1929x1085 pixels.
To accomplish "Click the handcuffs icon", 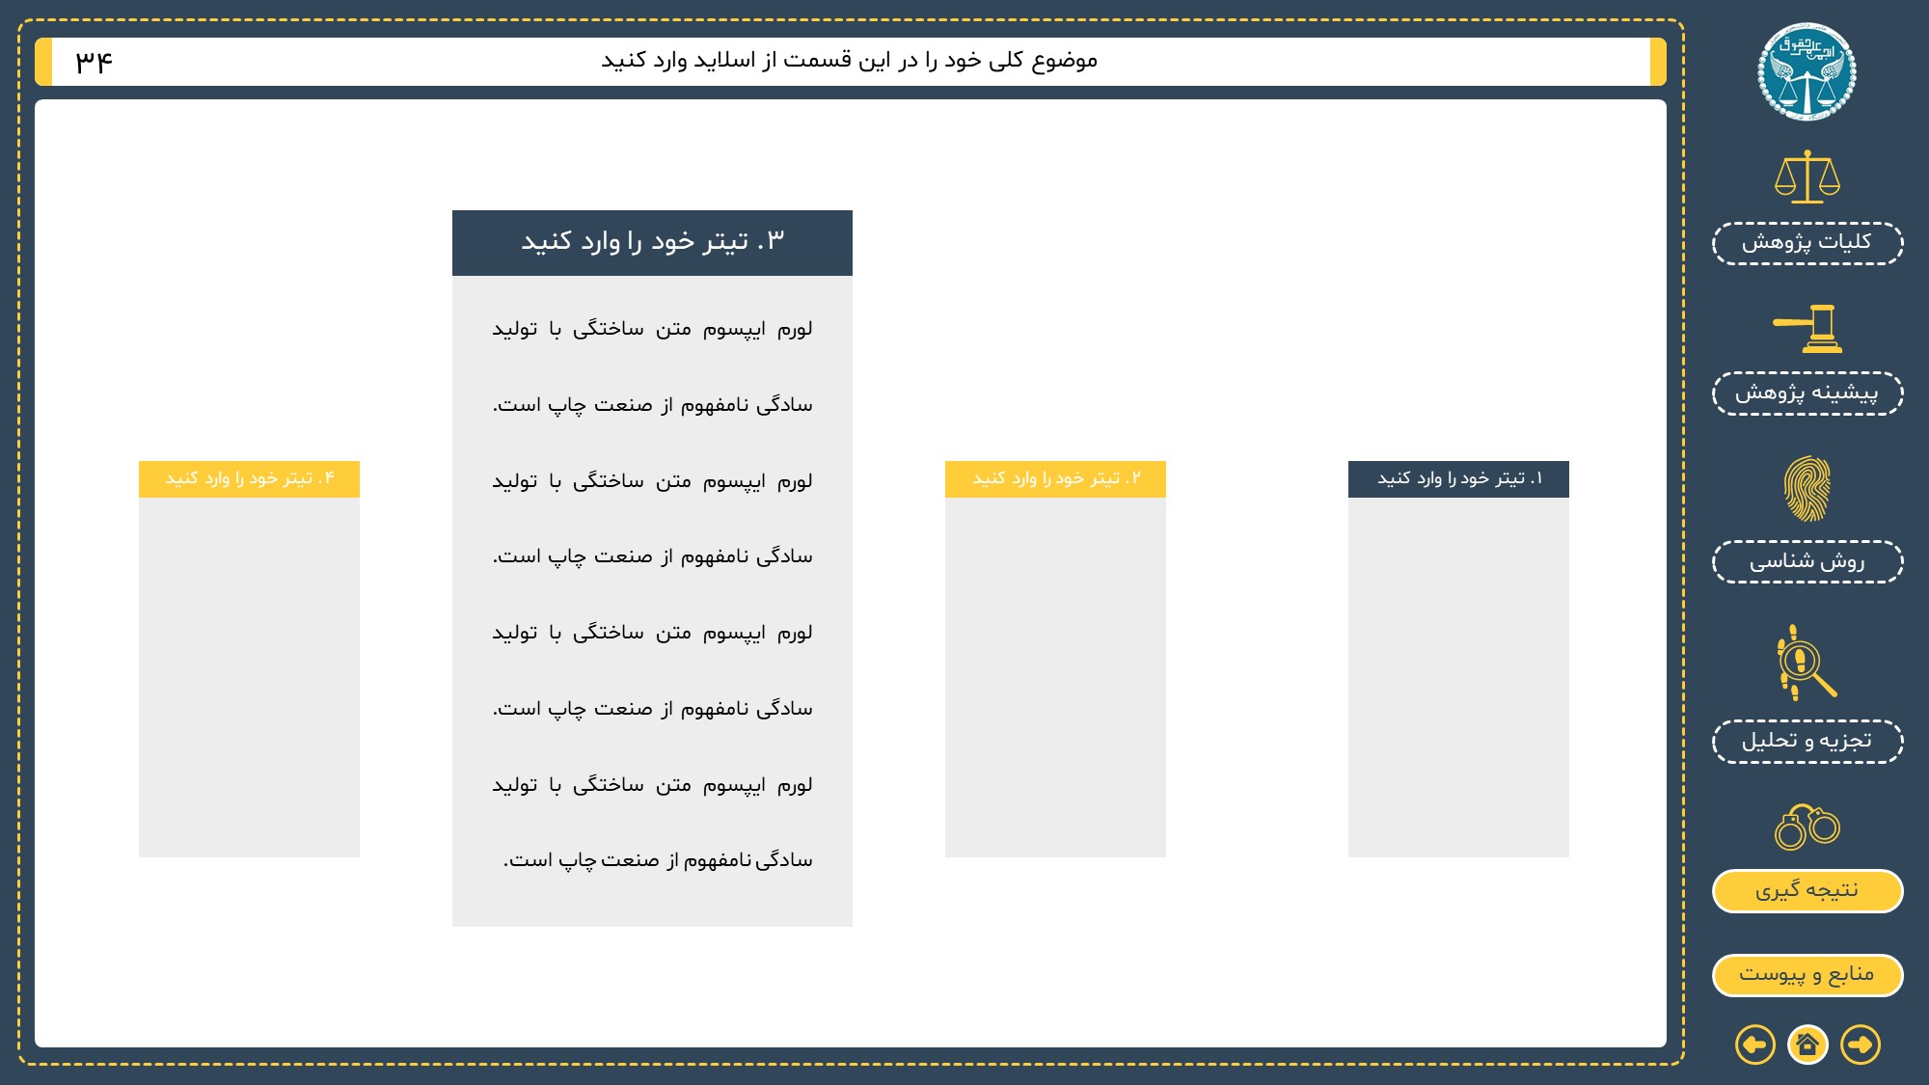I will click(x=1807, y=827).
